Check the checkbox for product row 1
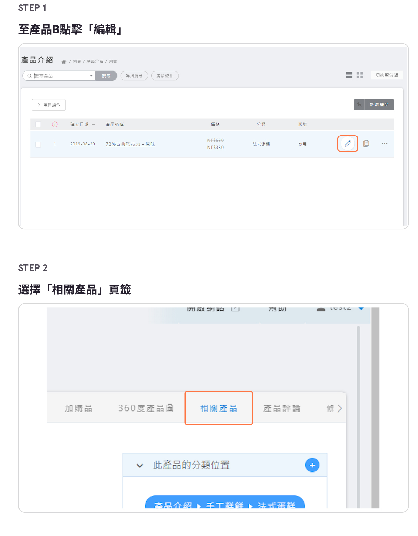Image resolution: width=418 pixels, height=536 pixels. [38, 144]
